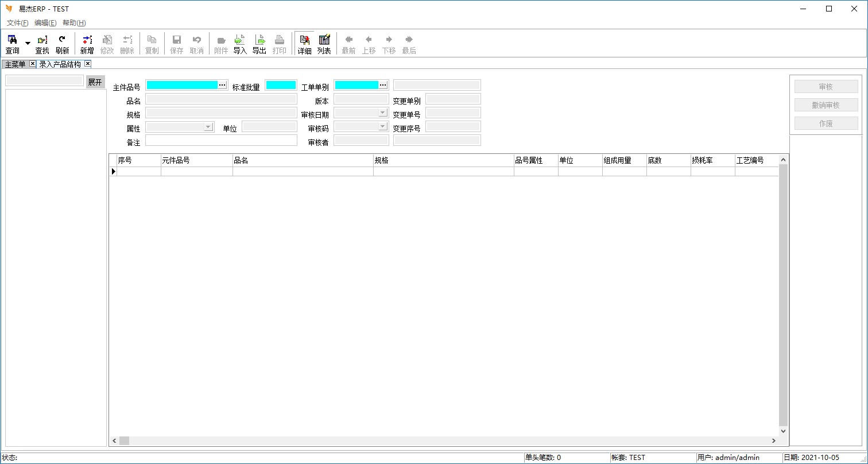Open the 文件(F) menu
The height and width of the screenshot is (464, 868).
coord(17,23)
